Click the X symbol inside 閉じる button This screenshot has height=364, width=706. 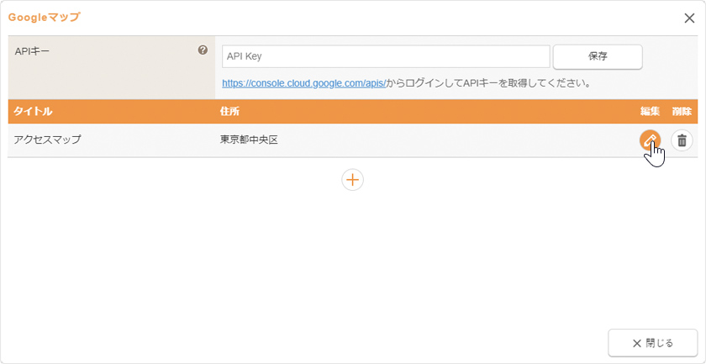(637, 343)
